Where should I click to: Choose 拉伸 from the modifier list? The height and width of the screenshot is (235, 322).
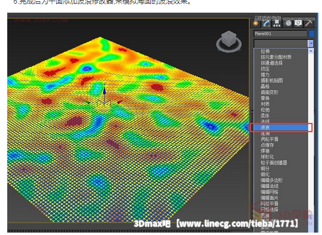point(265,51)
